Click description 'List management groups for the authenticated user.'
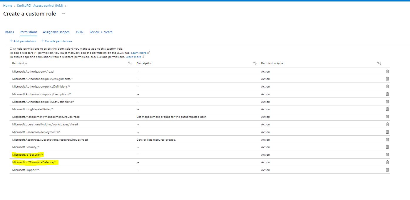The height and width of the screenshot is (200, 410). click(172, 117)
